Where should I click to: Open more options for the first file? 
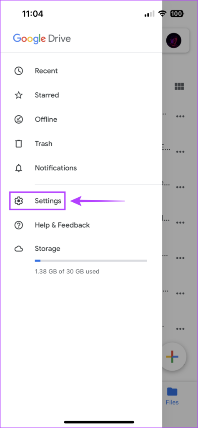pos(180,116)
